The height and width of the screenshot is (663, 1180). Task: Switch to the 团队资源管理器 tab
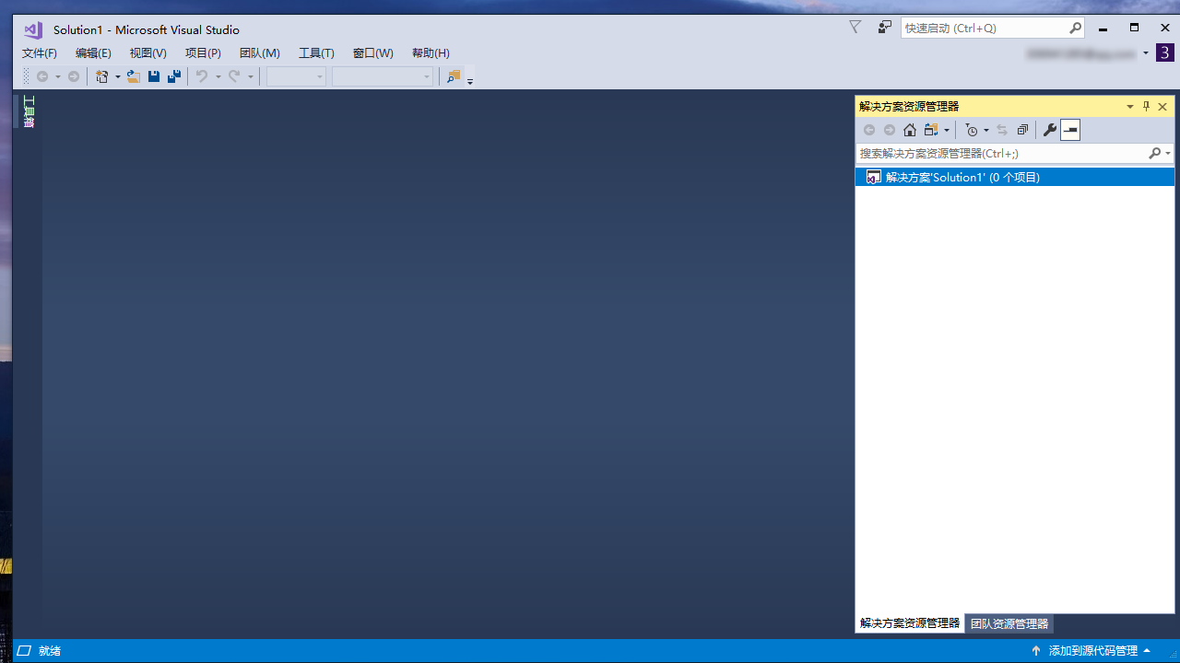[x=1009, y=623]
